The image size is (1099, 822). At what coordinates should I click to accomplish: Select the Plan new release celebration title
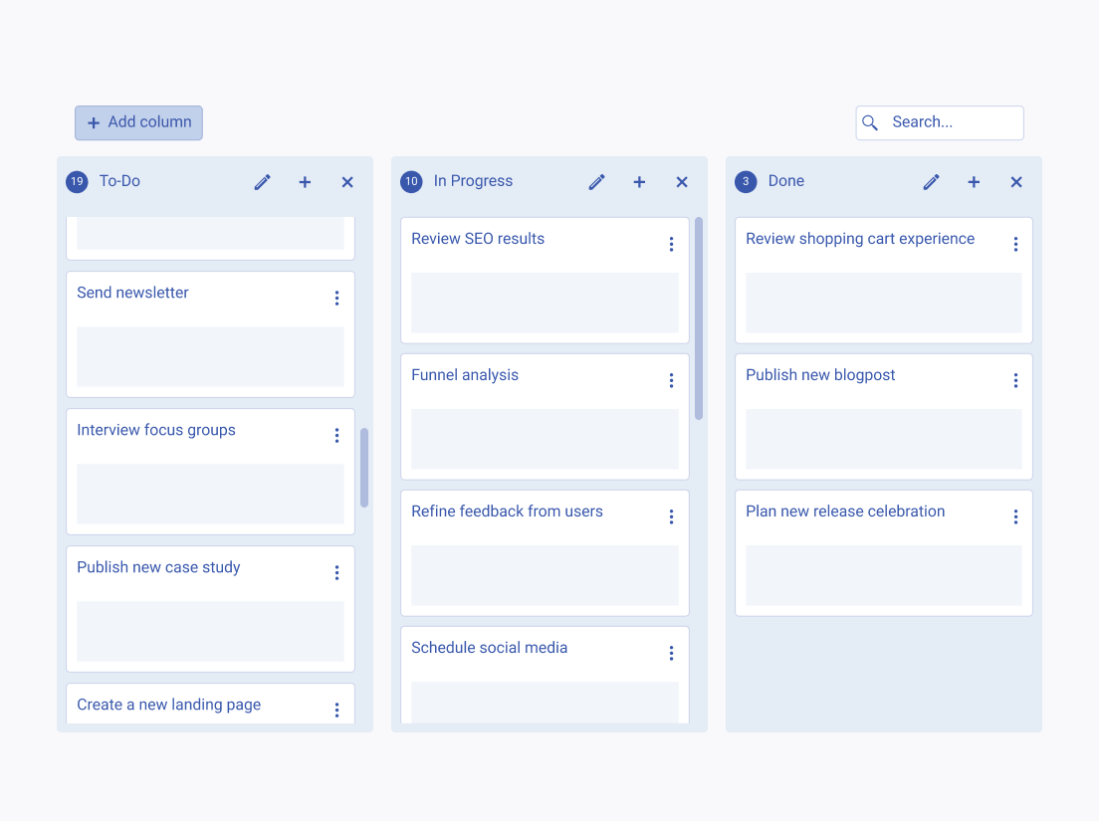(845, 512)
